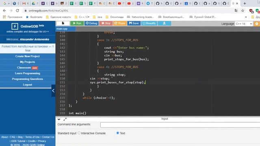260x146 pixels.
Task: Fold the block at line 141
Action: coord(67,44)
